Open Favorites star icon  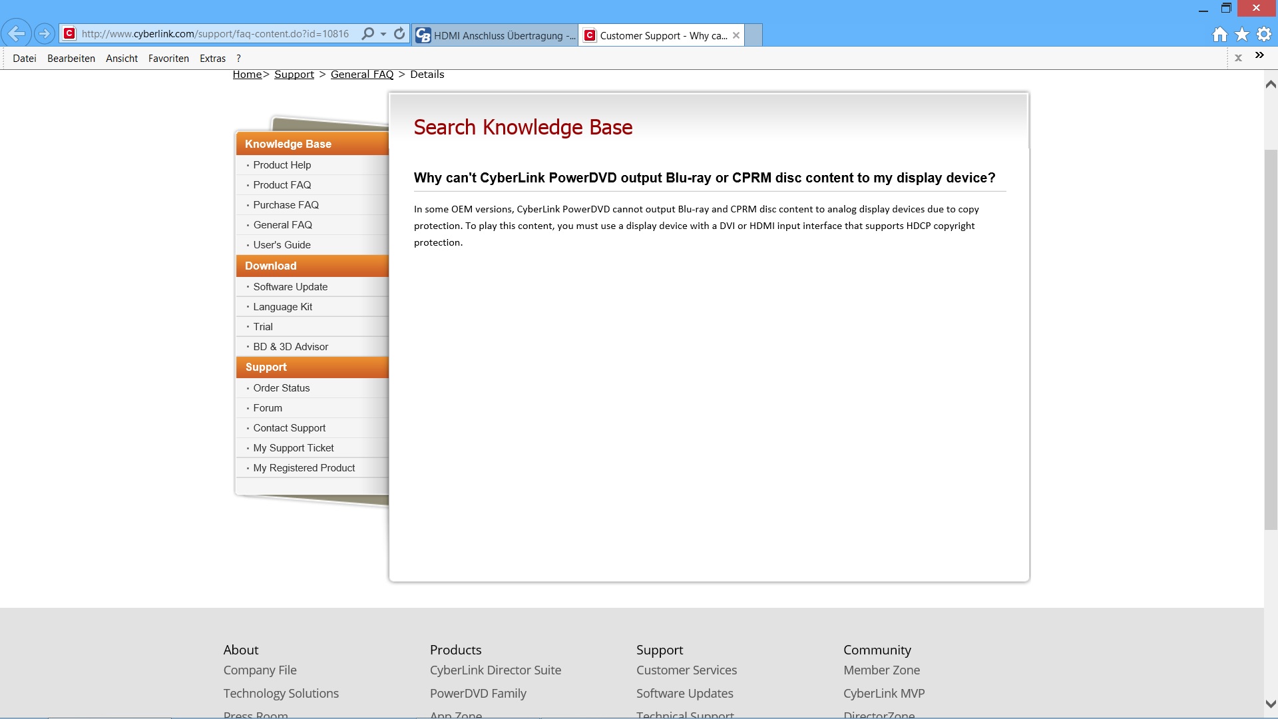(x=1242, y=35)
